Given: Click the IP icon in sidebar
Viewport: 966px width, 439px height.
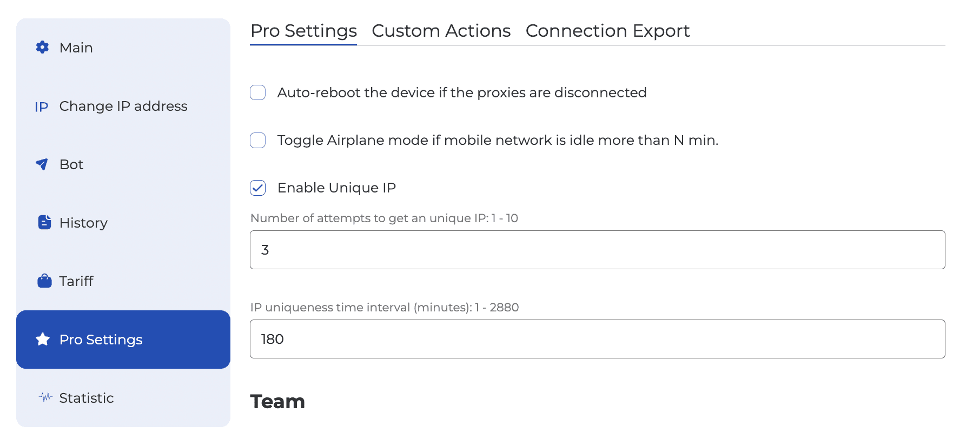Looking at the screenshot, I should point(42,107).
